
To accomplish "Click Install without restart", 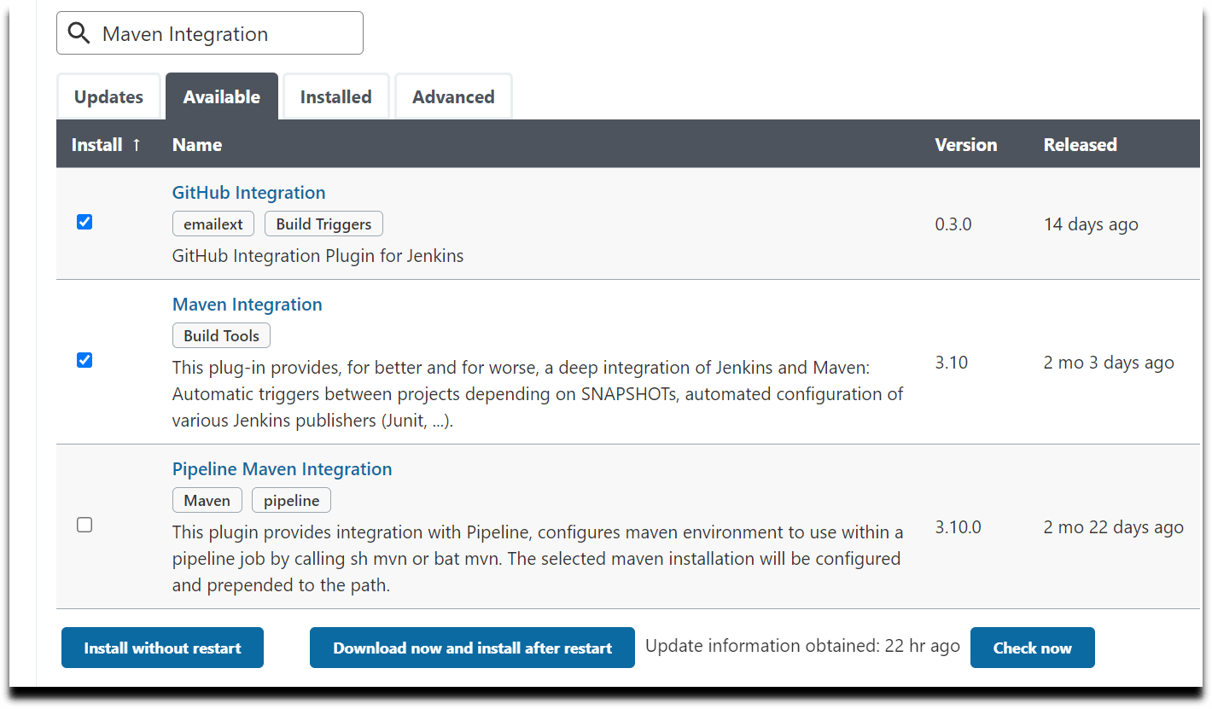I will pyautogui.click(x=162, y=648).
